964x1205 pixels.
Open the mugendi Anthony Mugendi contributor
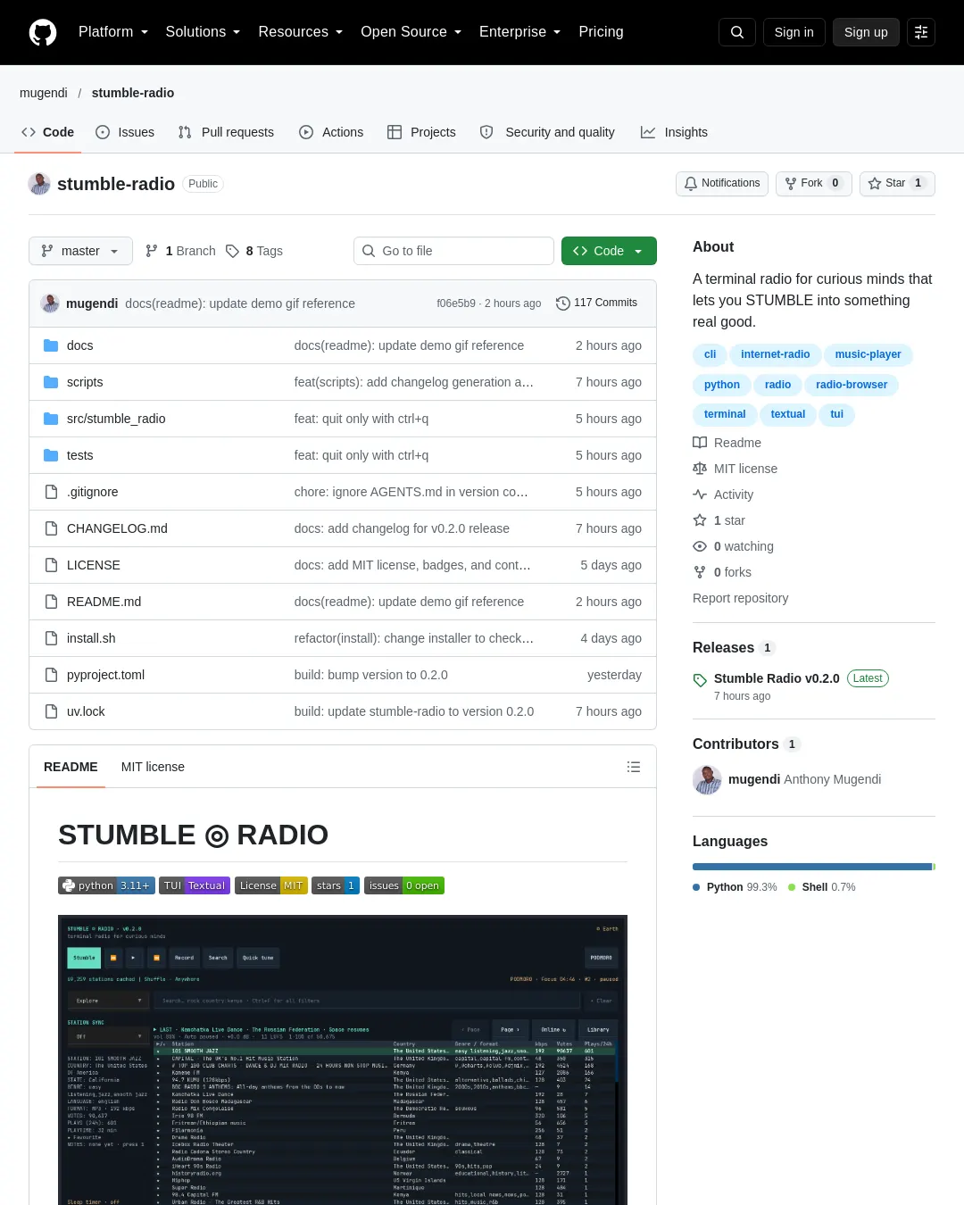[787, 779]
